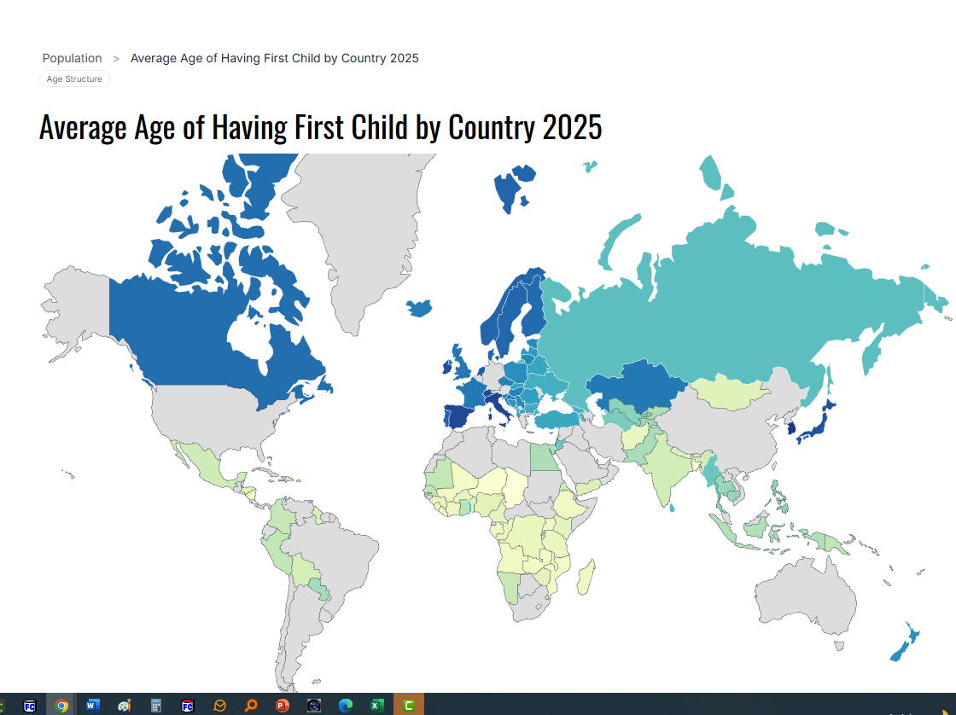Open Google Chrome from the taskbar
The width and height of the screenshot is (956, 715).
tap(61, 705)
